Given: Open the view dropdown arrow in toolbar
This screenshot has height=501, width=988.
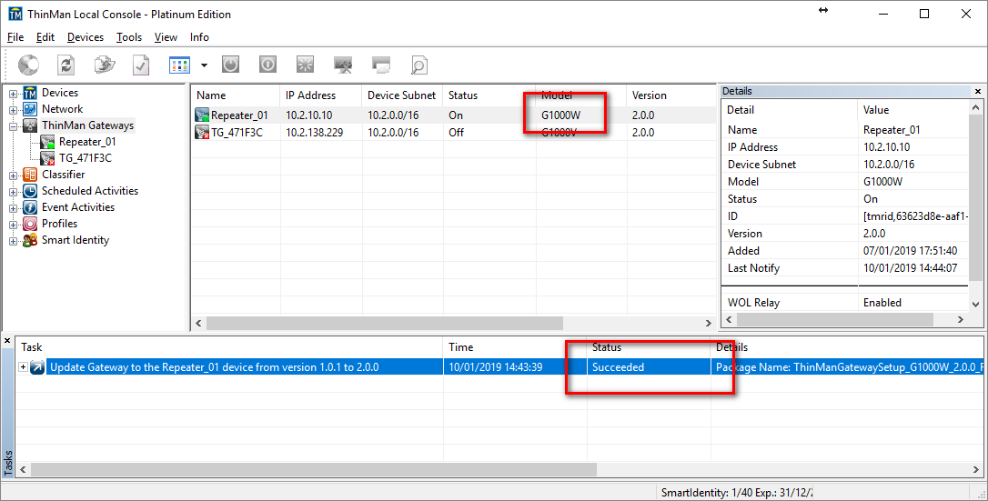Looking at the screenshot, I should [x=204, y=65].
